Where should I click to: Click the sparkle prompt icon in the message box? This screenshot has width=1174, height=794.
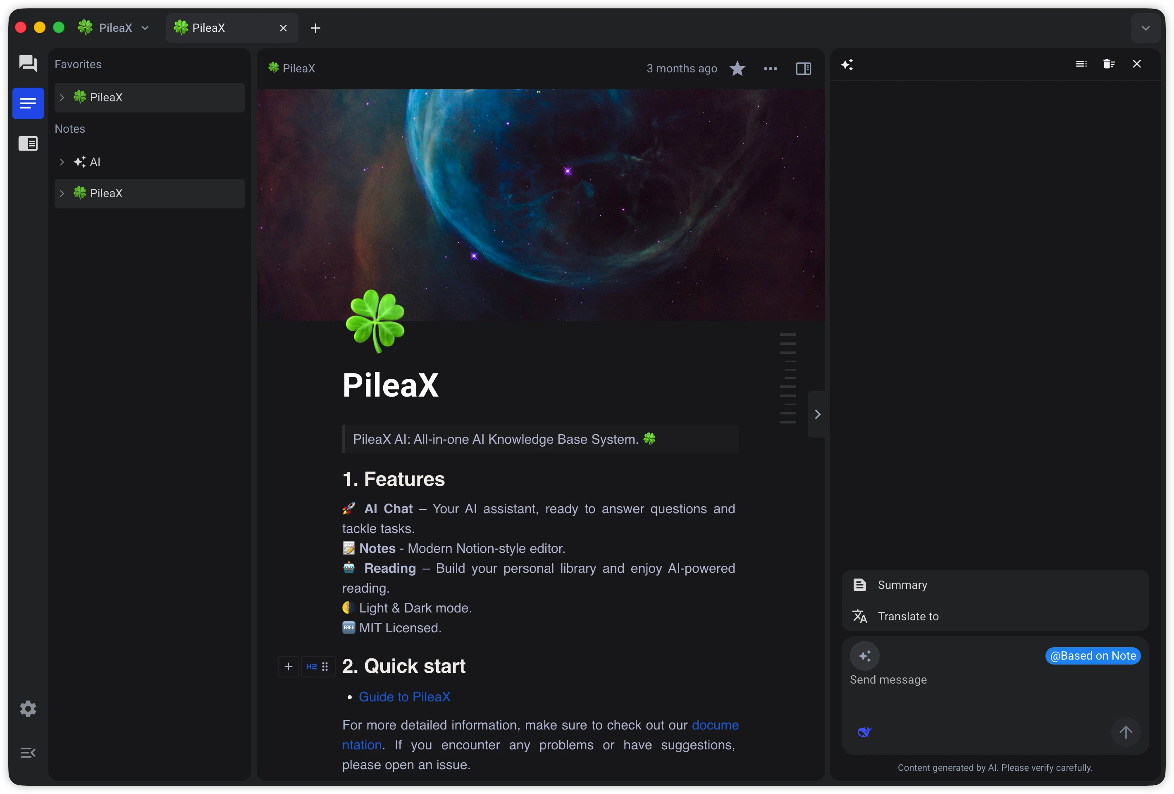(x=864, y=655)
